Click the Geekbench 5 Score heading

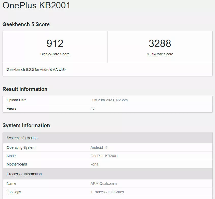click(26, 24)
